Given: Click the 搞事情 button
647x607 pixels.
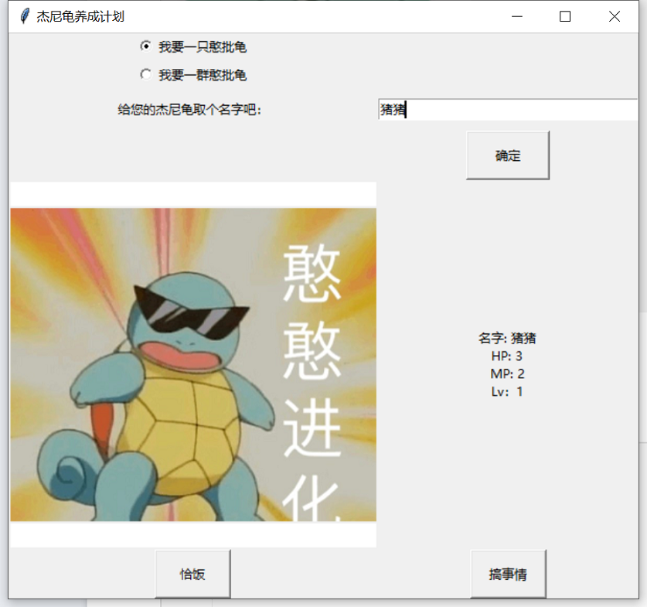Looking at the screenshot, I should [x=509, y=574].
